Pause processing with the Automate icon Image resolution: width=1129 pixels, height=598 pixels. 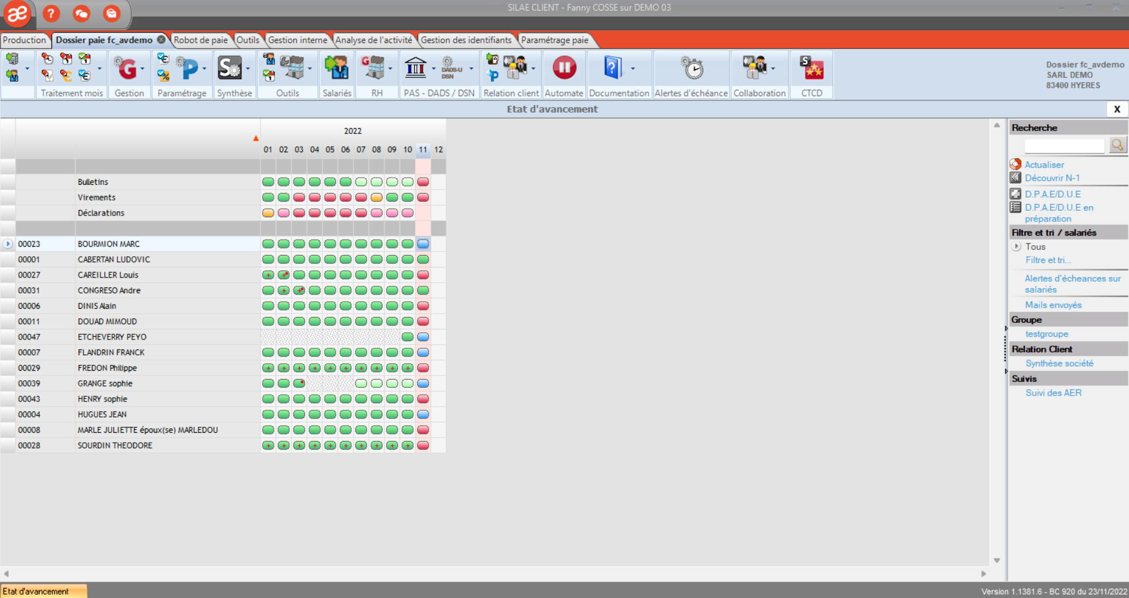(564, 68)
